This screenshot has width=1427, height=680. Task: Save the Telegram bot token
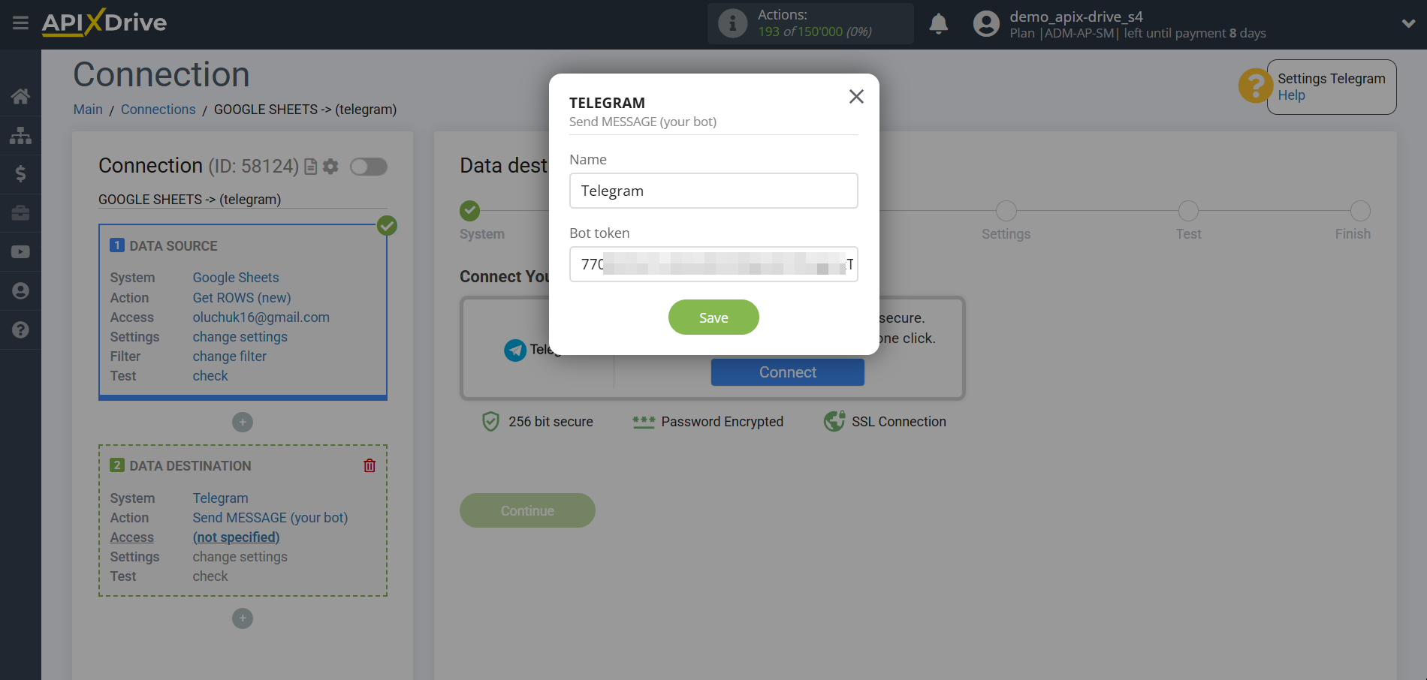click(x=713, y=317)
